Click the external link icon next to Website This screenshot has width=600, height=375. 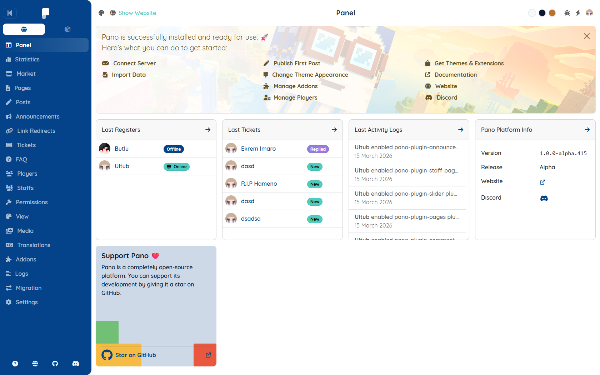542,182
